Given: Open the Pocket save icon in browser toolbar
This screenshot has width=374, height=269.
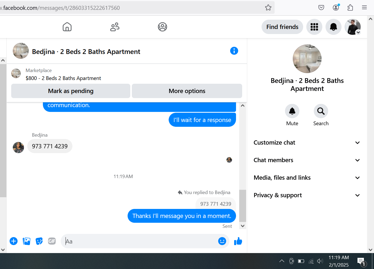Looking at the screenshot, I should coord(321,7).
